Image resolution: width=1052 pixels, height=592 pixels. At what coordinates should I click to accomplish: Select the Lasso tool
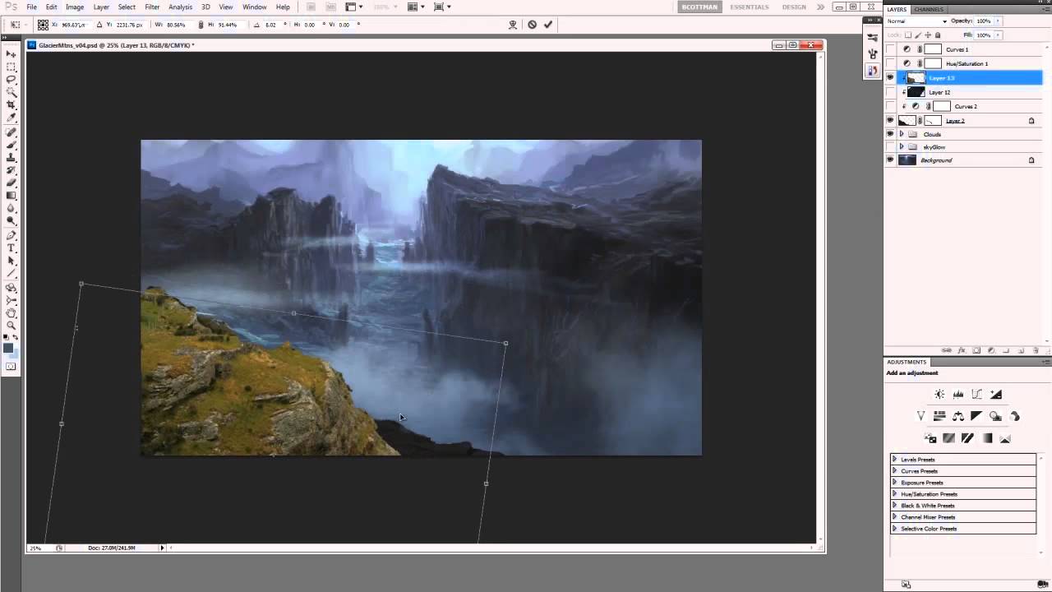(12, 79)
